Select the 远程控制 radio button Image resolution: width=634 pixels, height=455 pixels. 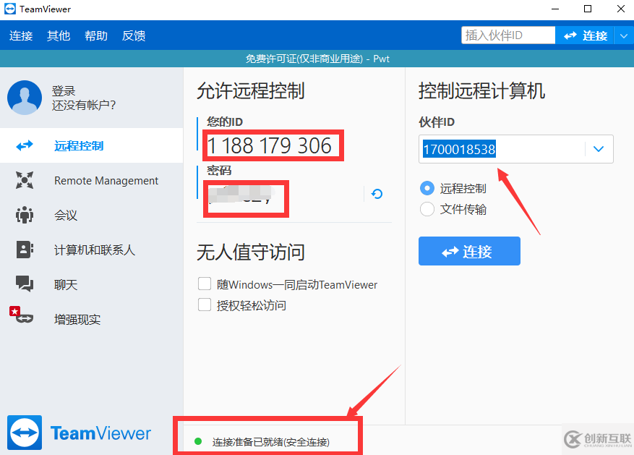click(427, 188)
